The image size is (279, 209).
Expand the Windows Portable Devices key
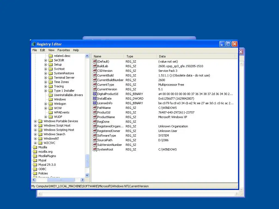[35, 121]
